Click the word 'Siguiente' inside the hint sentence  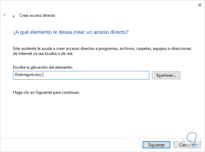tap(44, 92)
